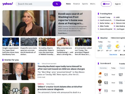The height and width of the screenshot is (94, 125).
Task: Click Friday's partly sunny weather icon
Action: click(x=117, y=46)
